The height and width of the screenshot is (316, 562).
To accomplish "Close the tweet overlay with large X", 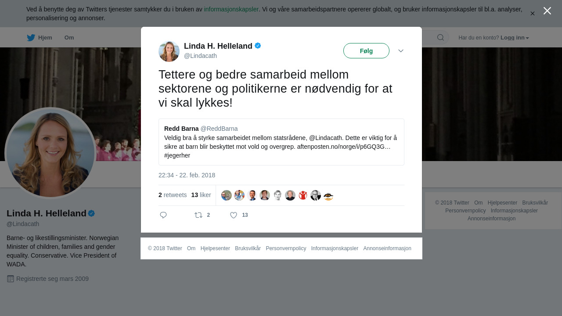I will click(x=547, y=11).
